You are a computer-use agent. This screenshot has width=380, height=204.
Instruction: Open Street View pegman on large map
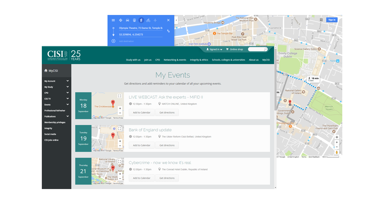coord(337,152)
